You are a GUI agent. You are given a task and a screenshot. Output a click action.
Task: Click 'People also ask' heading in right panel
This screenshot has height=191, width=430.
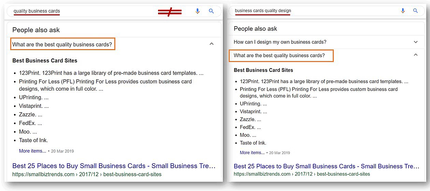[x=255, y=29]
